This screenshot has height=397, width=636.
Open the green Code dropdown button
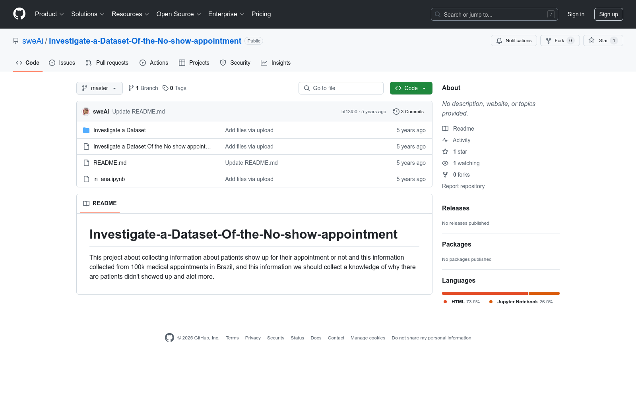[411, 88]
